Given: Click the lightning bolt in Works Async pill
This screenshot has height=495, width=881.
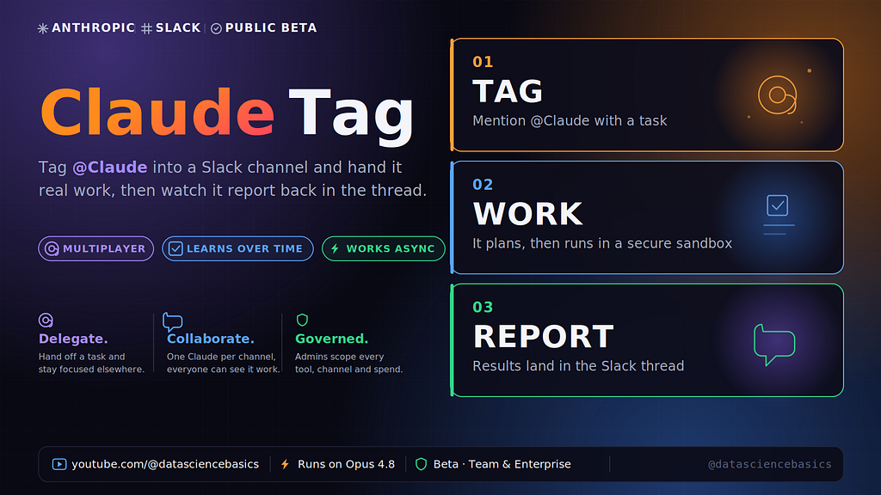Looking at the screenshot, I should click(x=335, y=248).
